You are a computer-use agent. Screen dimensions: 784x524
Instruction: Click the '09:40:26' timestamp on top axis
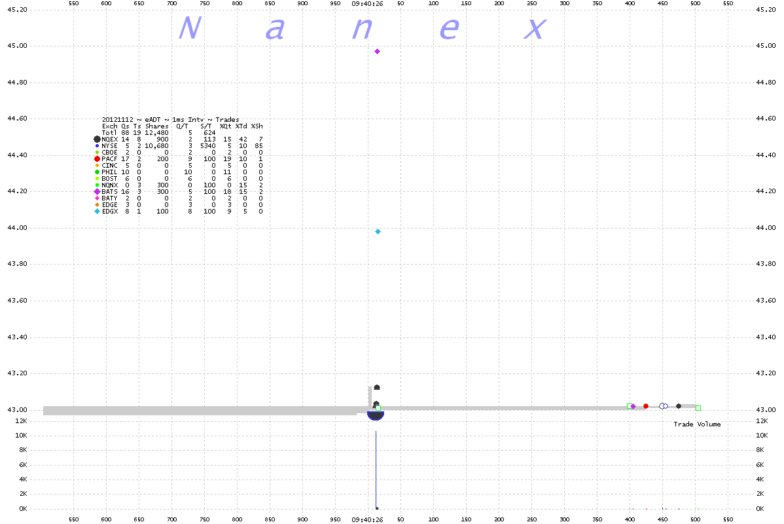pyautogui.click(x=368, y=3)
